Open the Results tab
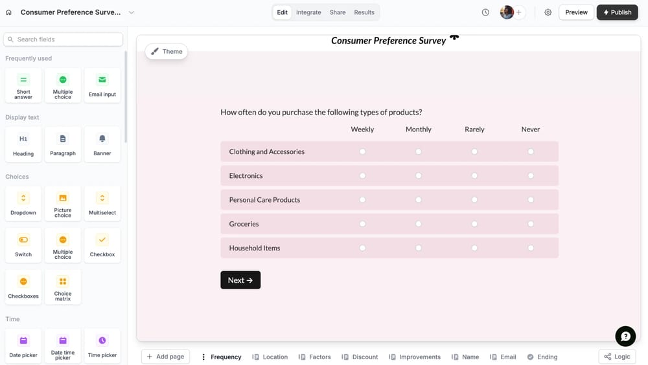The height and width of the screenshot is (365, 648). [364, 12]
